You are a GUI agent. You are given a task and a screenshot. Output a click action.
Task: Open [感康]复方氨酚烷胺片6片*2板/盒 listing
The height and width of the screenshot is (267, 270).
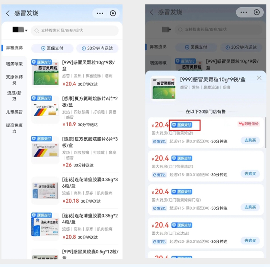click(90, 102)
